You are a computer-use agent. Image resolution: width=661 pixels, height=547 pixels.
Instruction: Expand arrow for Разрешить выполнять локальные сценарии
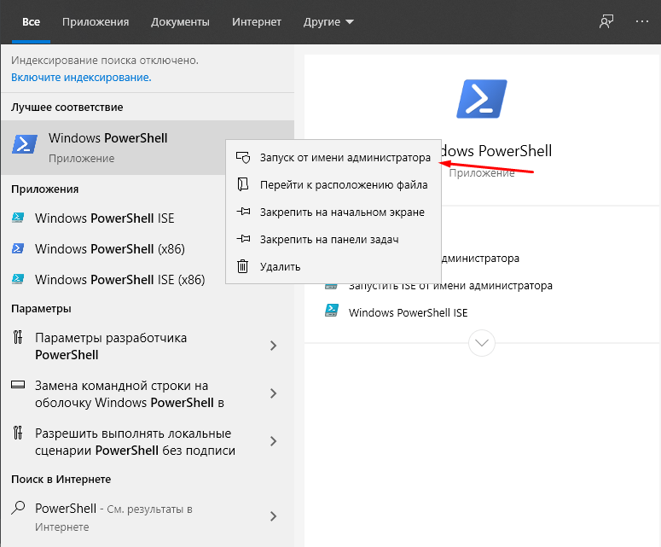click(273, 441)
